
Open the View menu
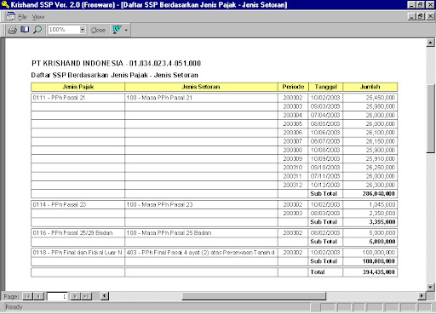[x=38, y=17]
